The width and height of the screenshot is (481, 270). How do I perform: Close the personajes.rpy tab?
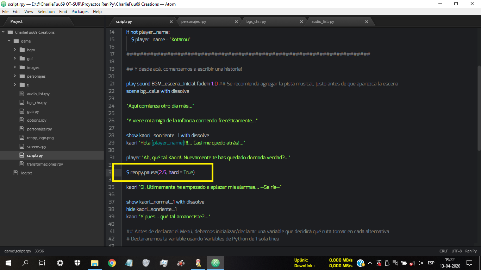[x=236, y=21]
